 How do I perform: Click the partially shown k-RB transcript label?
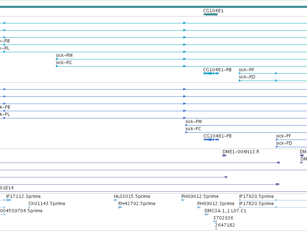5,41
